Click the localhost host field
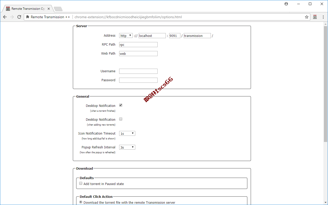328x205 pixels. (x=152, y=36)
